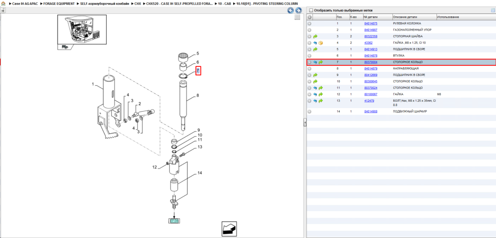
Task: Click callout number 8 in the diagram
Action: tap(198, 95)
